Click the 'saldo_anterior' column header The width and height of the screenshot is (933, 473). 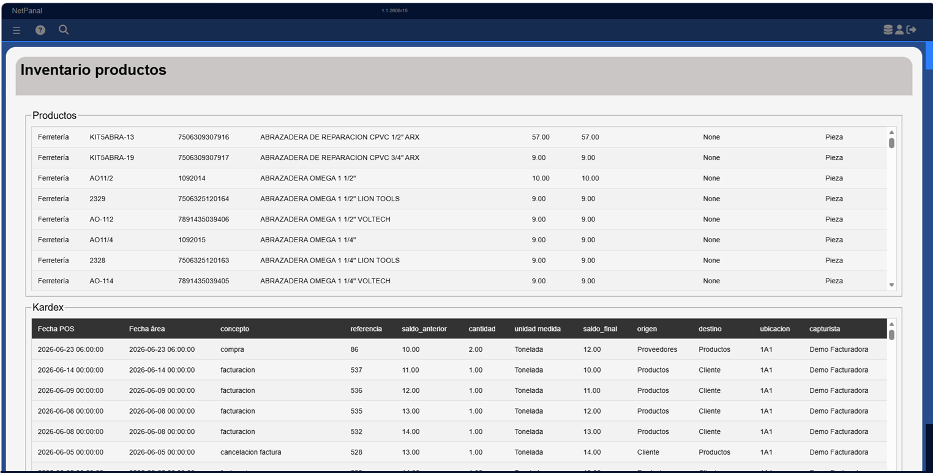click(424, 329)
